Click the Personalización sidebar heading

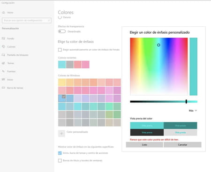pyautogui.click(x=10, y=29)
